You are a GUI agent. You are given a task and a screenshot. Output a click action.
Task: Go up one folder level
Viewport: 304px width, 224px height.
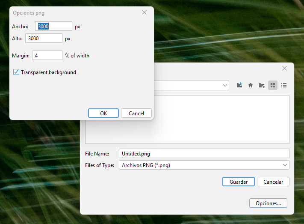click(239, 85)
